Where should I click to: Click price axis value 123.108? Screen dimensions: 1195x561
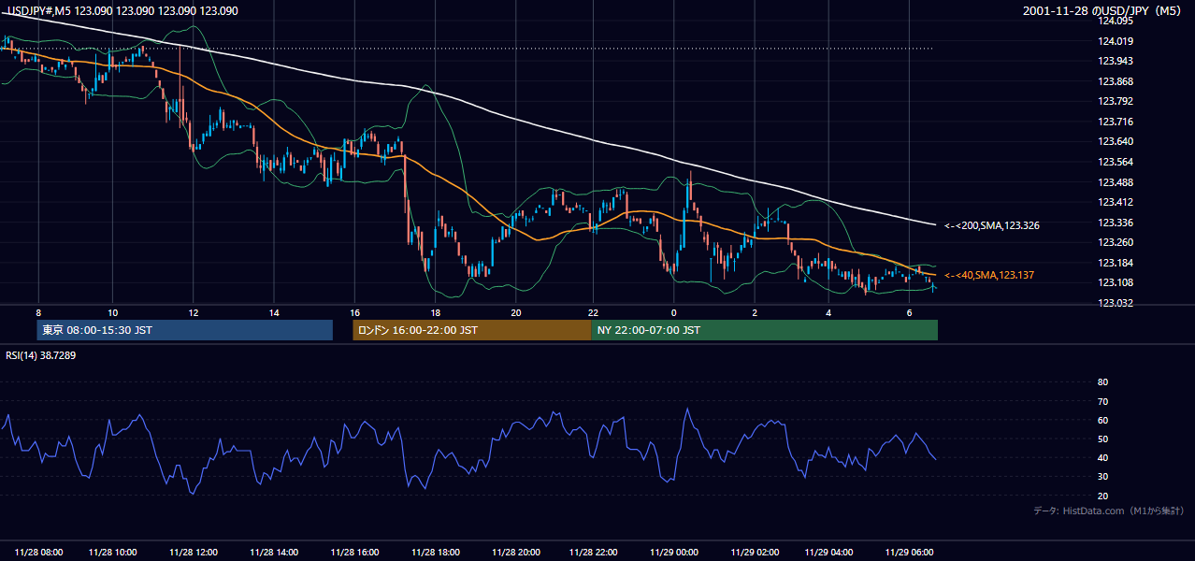coord(1116,282)
